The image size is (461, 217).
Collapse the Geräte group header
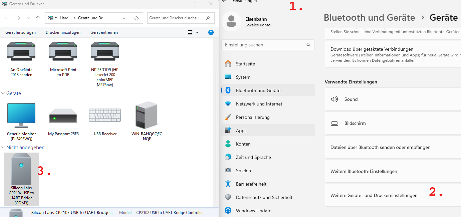point(3,94)
